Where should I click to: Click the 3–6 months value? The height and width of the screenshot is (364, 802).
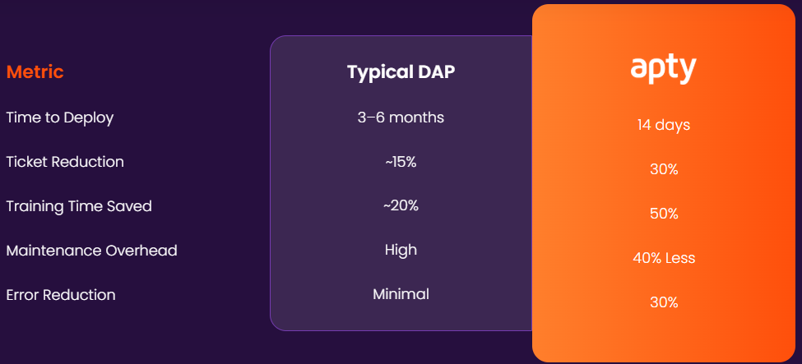401,117
